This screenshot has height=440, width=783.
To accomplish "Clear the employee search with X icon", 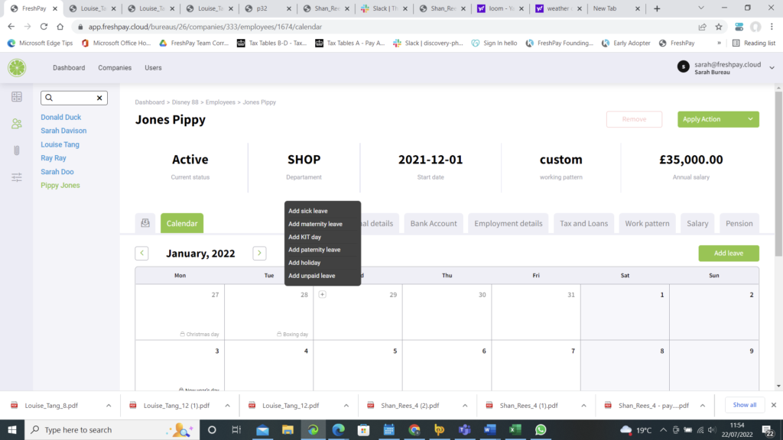I will coord(99,98).
